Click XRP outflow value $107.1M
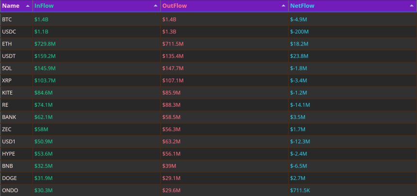Viewport: 417px width, 196px height. 173,81
